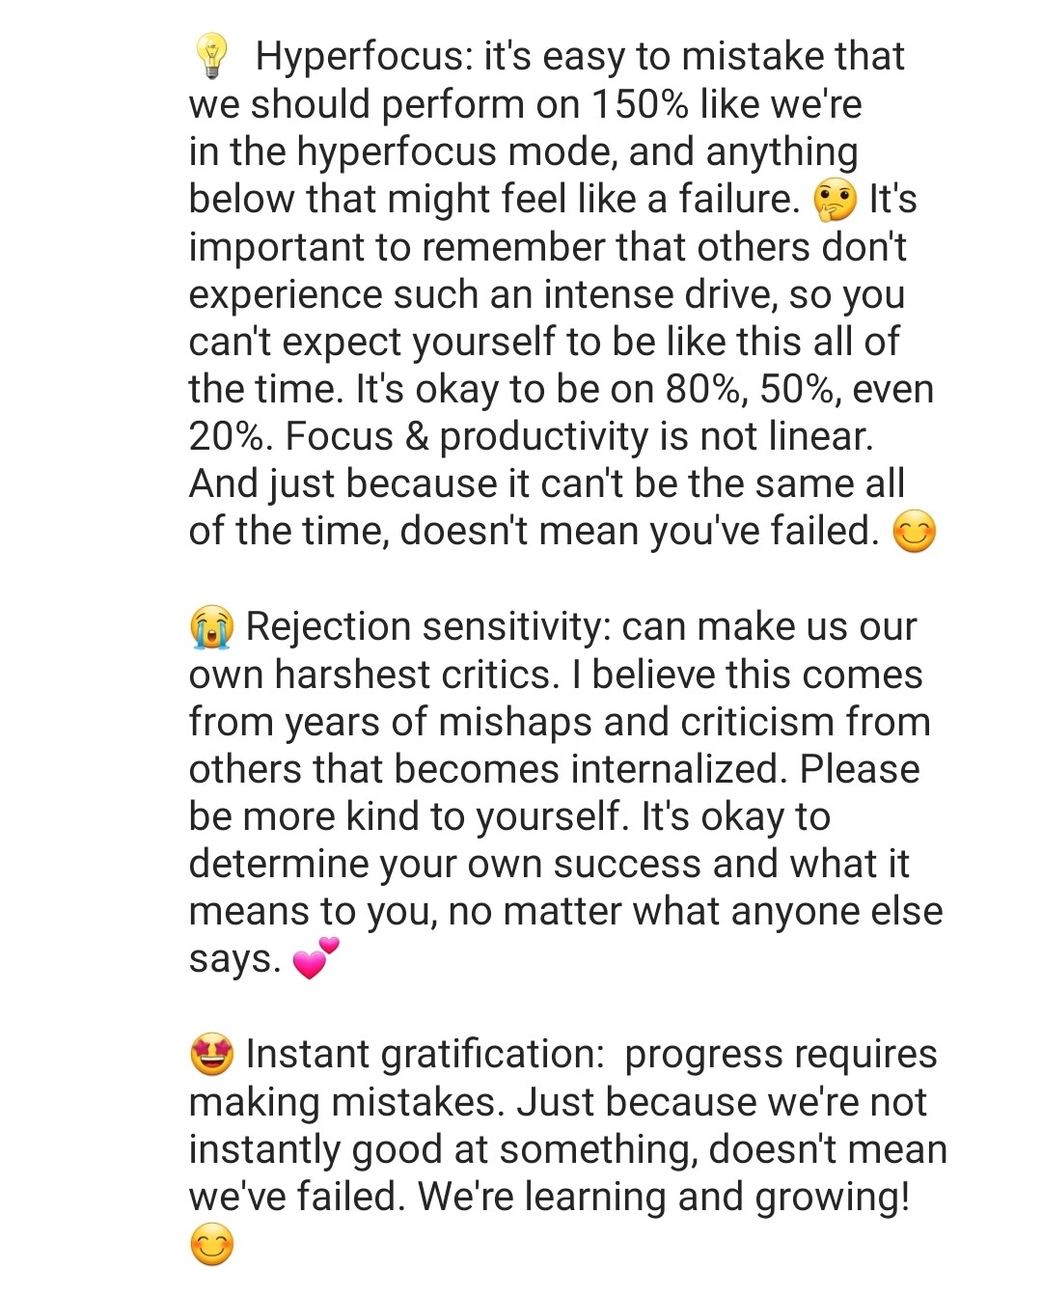Screen dimensions: 1042x1296
Task: Click the text progress requires
Action: click(781, 1055)
